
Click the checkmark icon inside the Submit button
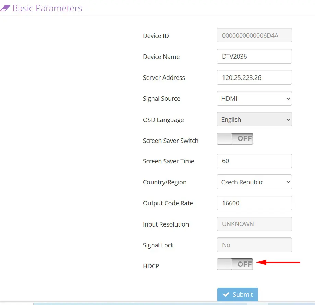(227, 294)
